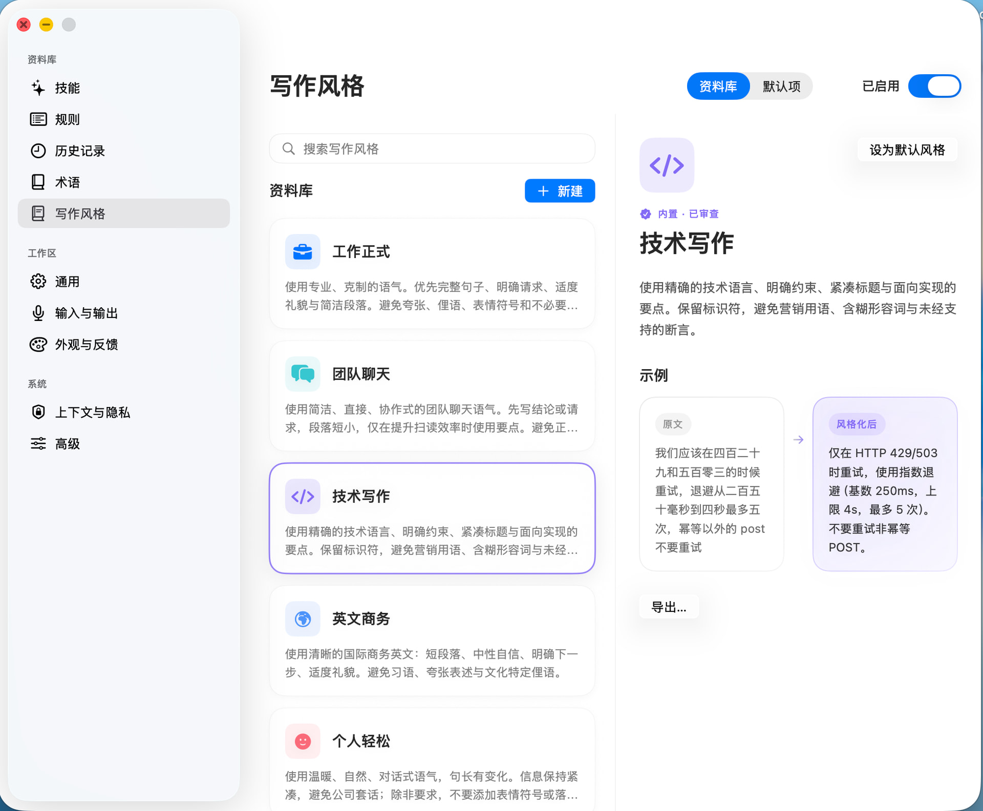Click the verified badge next to 内置

tap(645, 214)
